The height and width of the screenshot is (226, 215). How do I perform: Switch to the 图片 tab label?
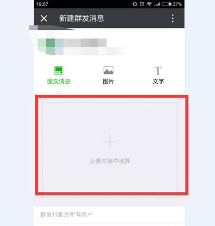[108, 81]
